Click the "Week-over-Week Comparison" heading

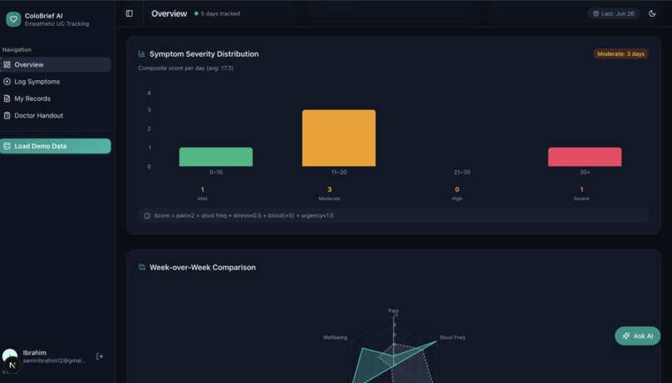(203, 267)
